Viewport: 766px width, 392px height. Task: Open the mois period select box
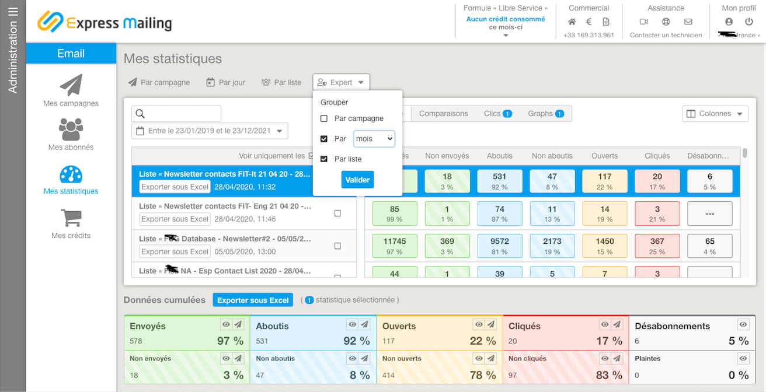(x=374, y=139)
